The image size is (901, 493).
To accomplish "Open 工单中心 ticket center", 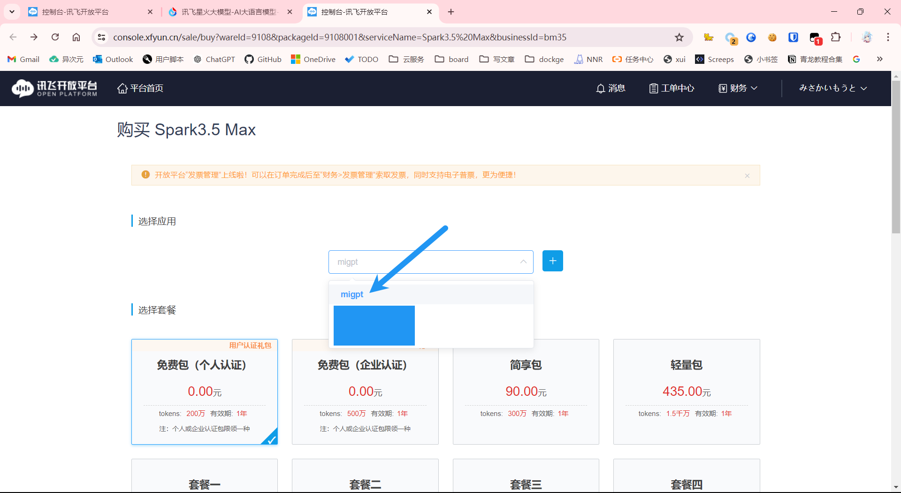I will (x=672, y=88).
